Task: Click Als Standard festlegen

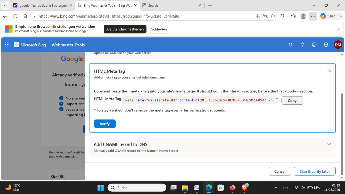Action: click(x=125, y=29)
